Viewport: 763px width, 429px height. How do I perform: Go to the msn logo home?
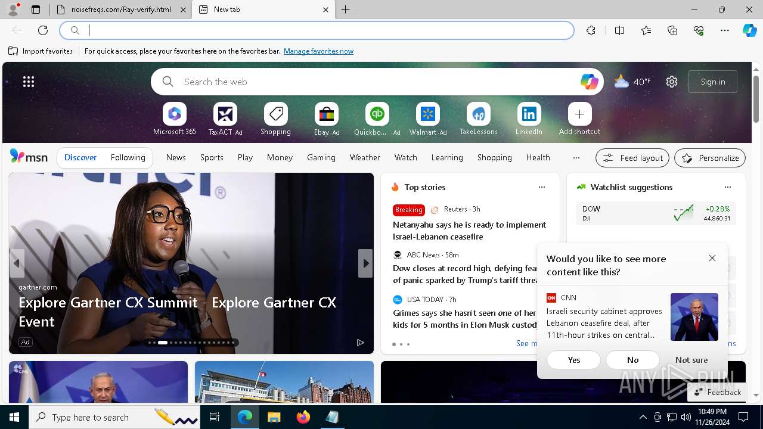(29, 157)
